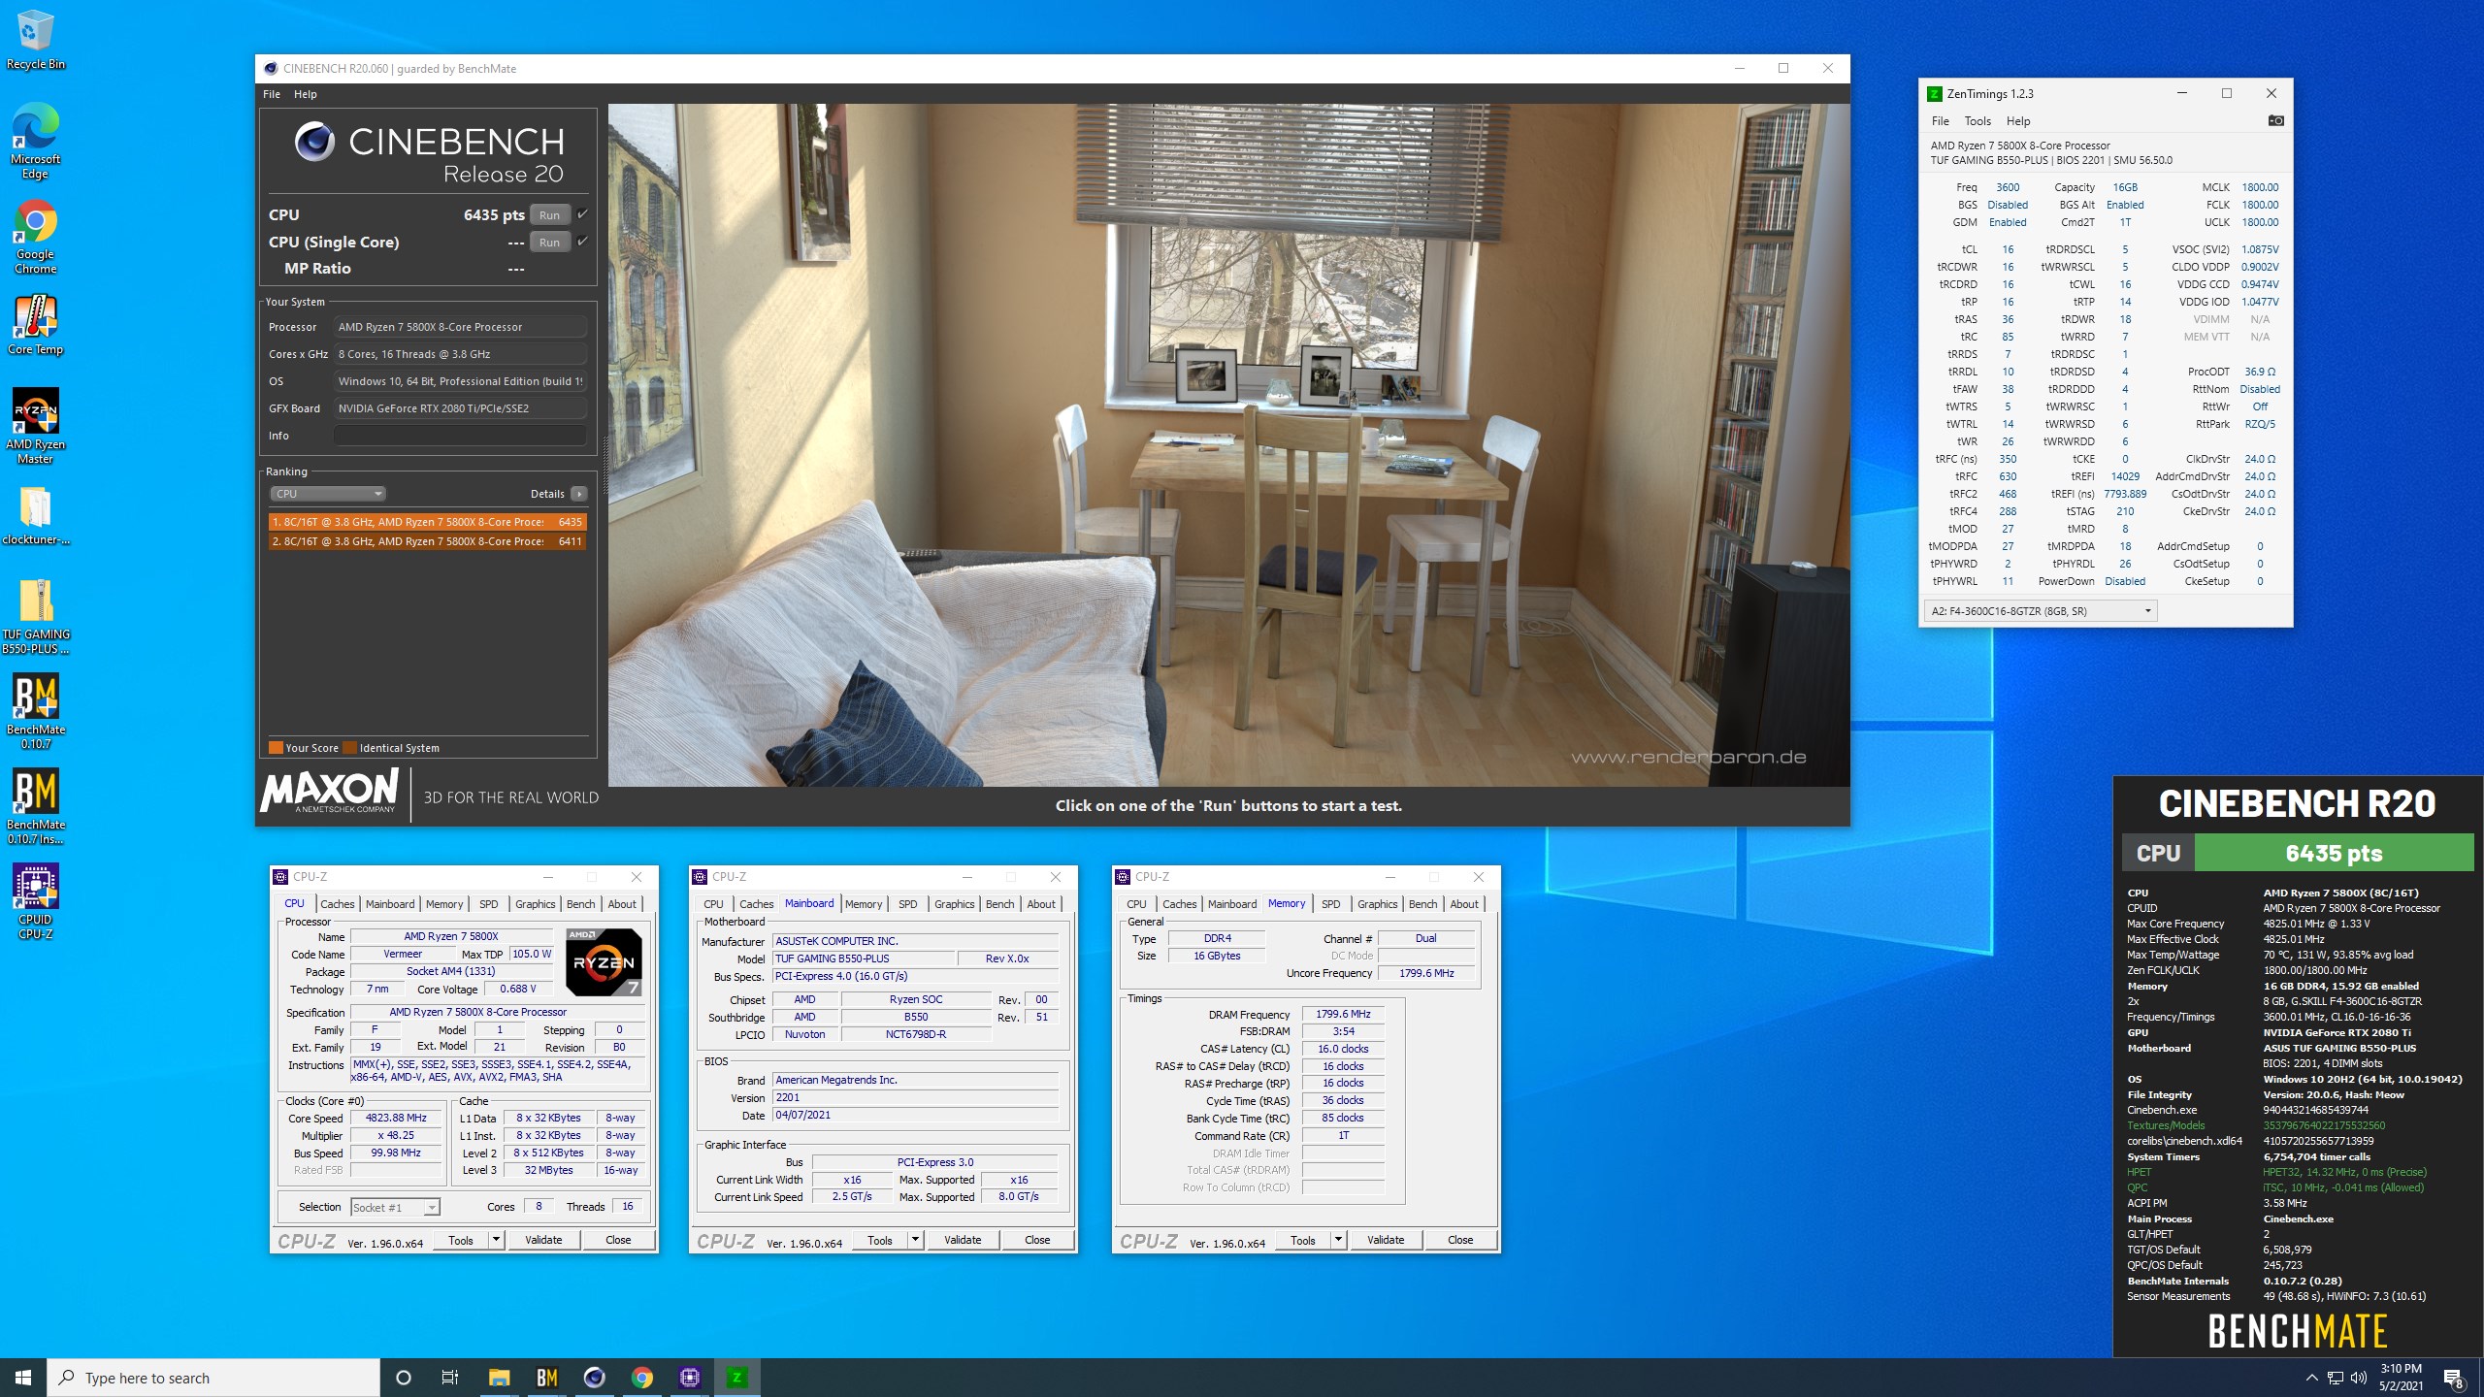Open the Recycle Bin desktop icon
Image resolution: width=2484 pixels, height=1397 pixels.
[x=35, y=39]
